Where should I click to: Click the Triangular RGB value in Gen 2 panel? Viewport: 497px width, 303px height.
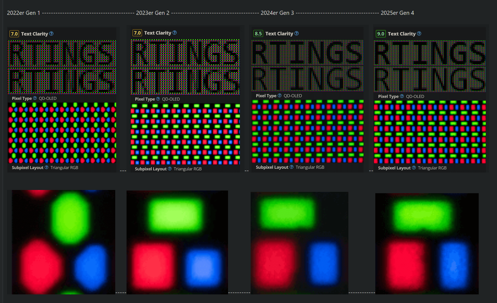click(x=188, y=169)
